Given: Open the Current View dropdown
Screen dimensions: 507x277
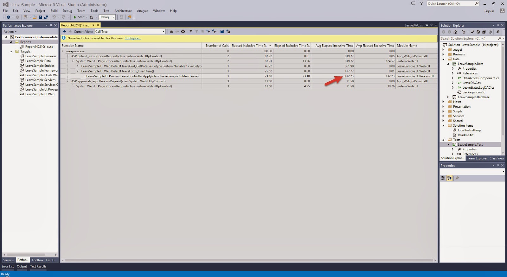Looking at the screenshot, I should [x=130, y=31].
